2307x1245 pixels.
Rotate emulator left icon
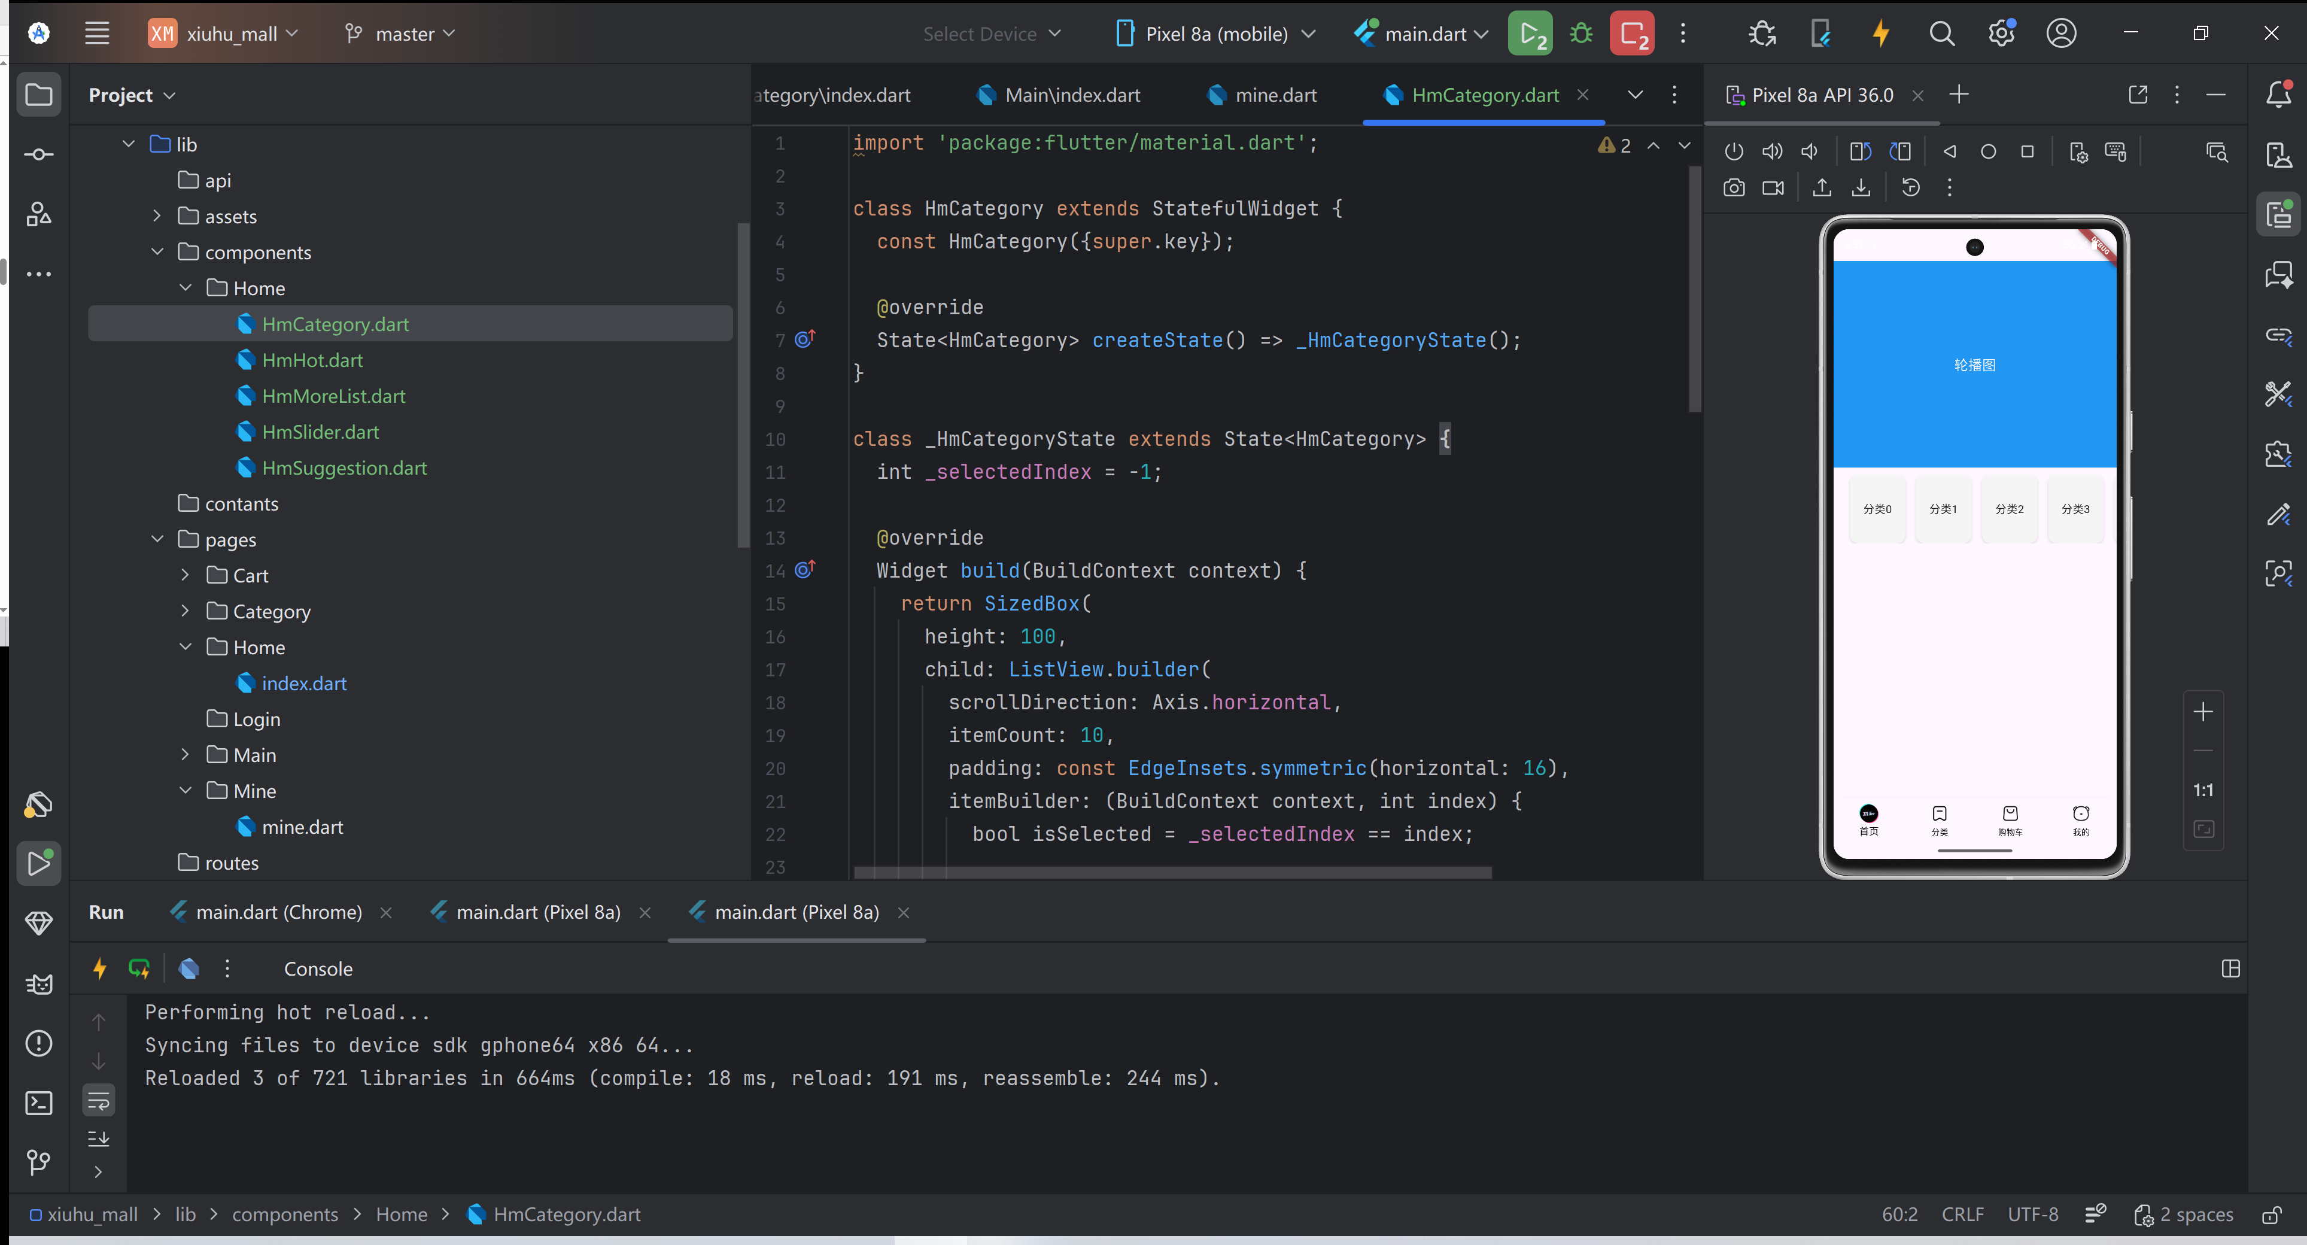1860,151
